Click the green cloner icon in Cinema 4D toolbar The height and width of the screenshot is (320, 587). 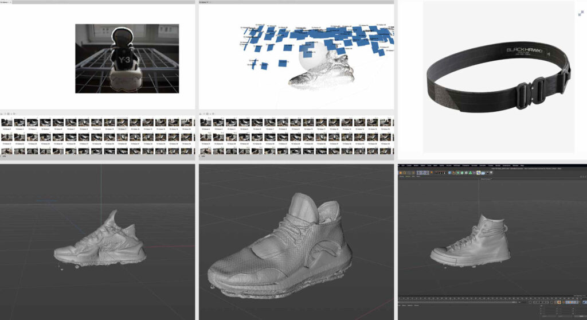[x=470, y=173]
